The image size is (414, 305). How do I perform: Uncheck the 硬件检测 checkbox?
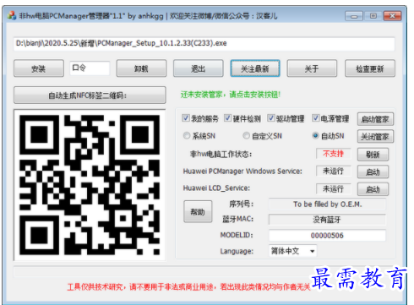tap(227, 118)
